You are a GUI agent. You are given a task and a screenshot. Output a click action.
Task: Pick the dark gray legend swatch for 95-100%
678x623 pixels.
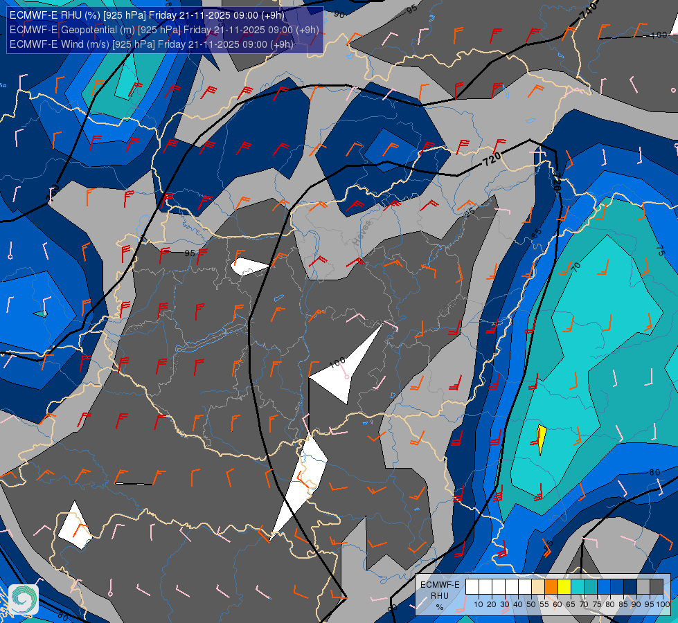coord(657,587)
